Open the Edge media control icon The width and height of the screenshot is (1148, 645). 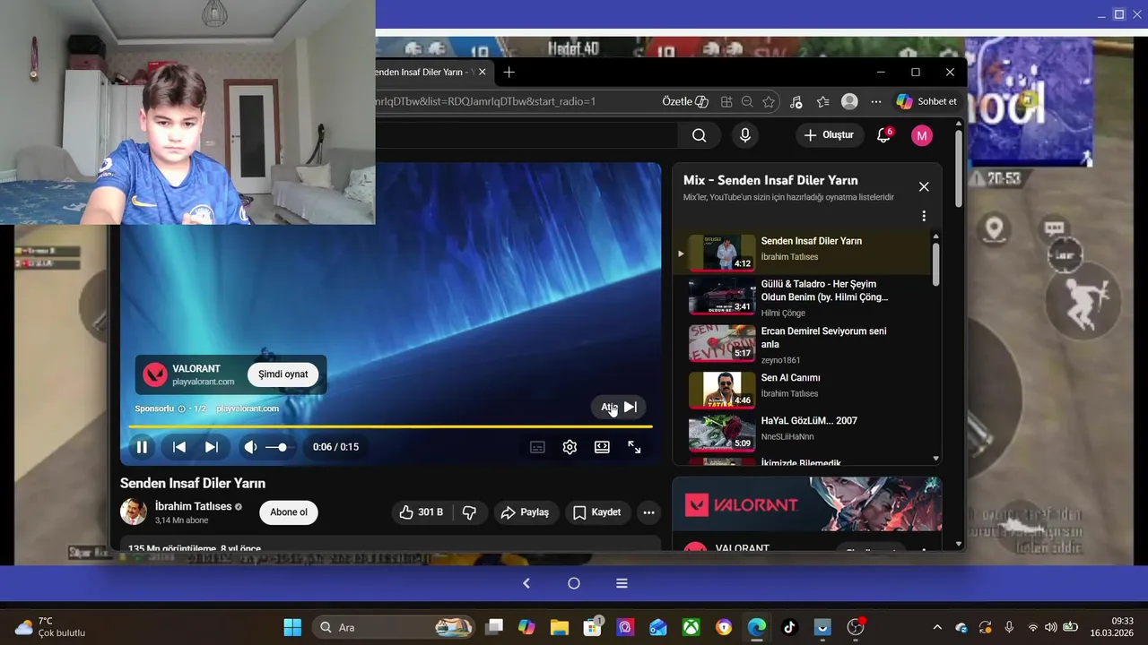coord(796,101)
